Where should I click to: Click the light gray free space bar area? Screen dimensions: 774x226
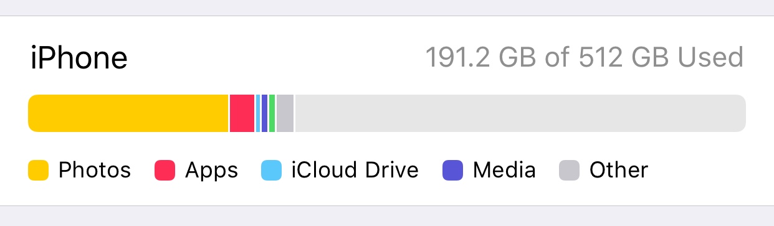click(520, 113)
